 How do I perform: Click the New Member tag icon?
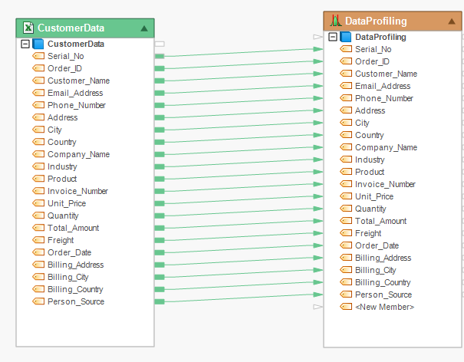tap(346, 307)
